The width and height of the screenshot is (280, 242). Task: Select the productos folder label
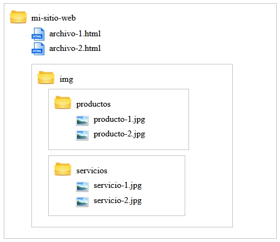93,104
